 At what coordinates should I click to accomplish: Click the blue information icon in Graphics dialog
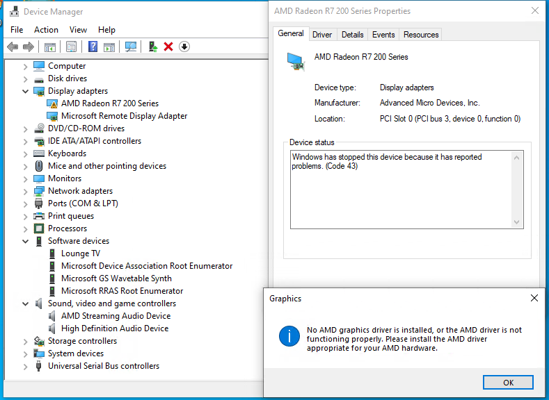coord(289,336)
